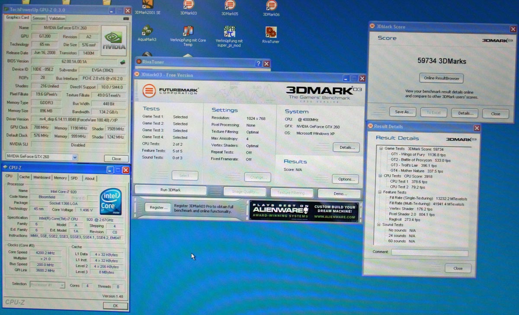Collapse the Feature Tests tree node
519x315 pixels.
(379, 192)
